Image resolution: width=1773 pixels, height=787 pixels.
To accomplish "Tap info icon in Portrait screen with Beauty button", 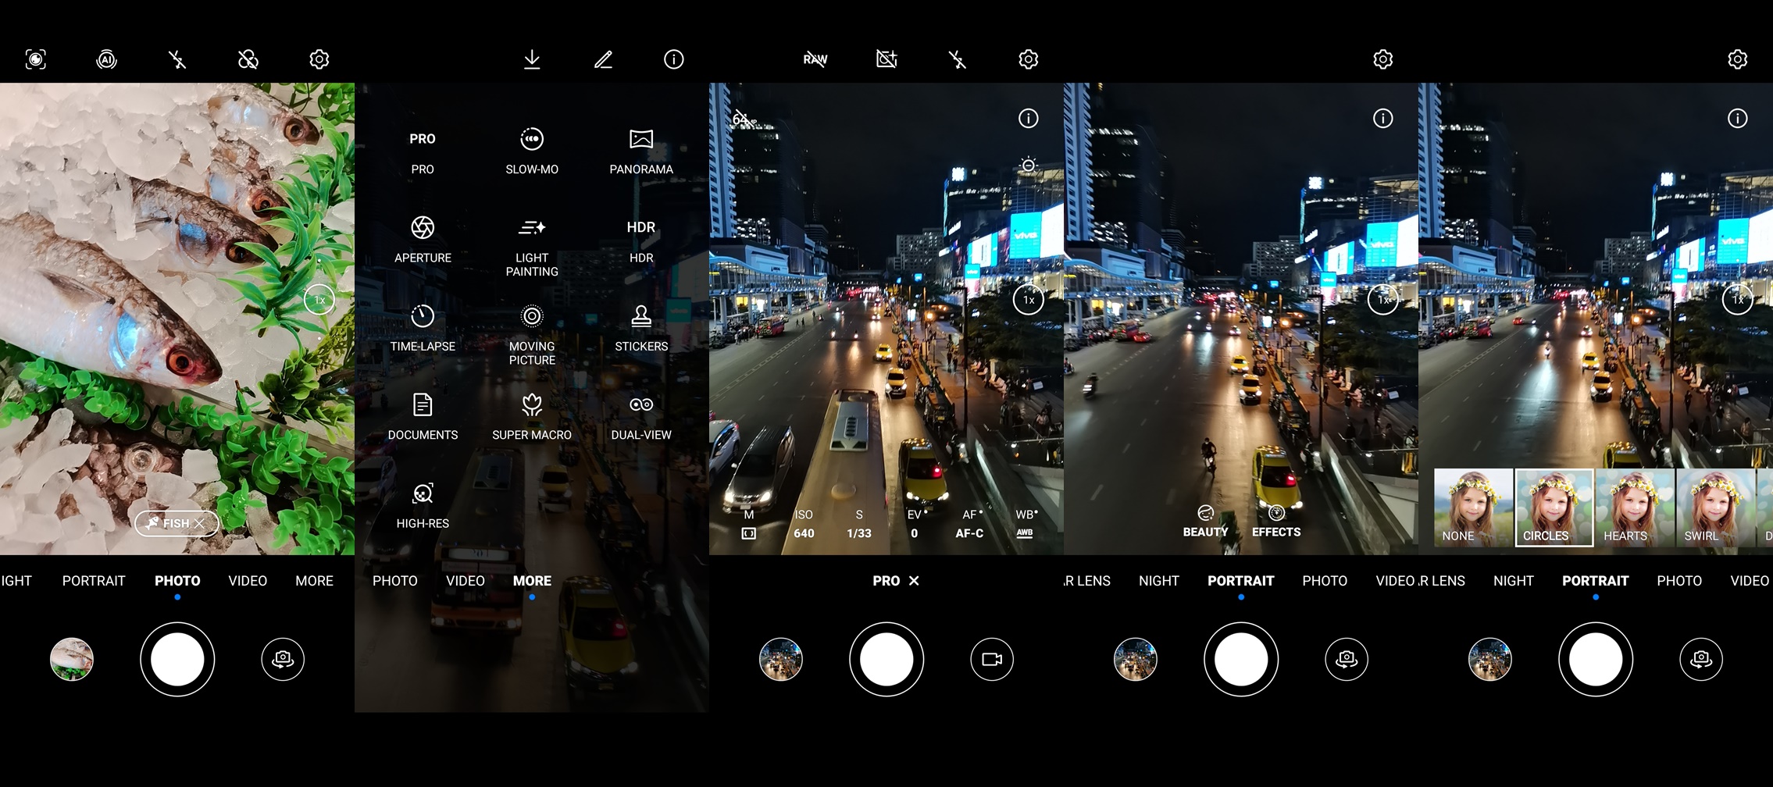I will pos(1382,119).
